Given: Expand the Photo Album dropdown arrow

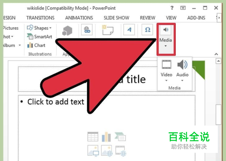Looking at the screenshot, I should pos(20,45).
